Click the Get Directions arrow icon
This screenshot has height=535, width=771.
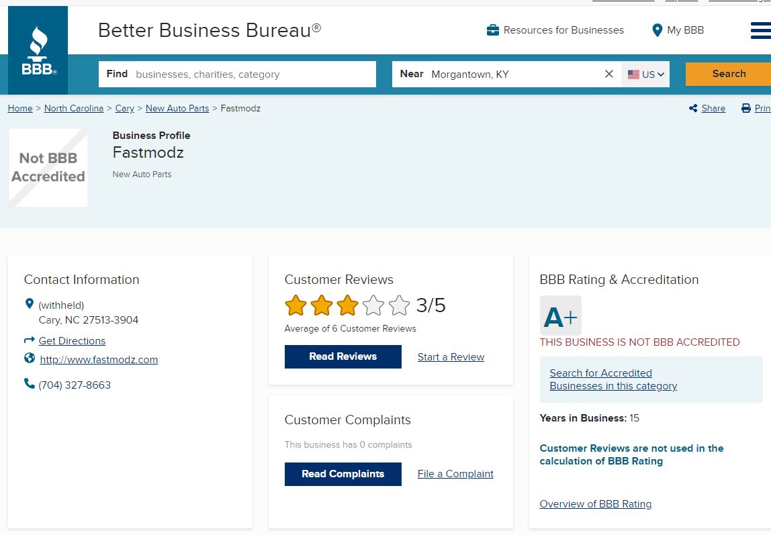30,340
